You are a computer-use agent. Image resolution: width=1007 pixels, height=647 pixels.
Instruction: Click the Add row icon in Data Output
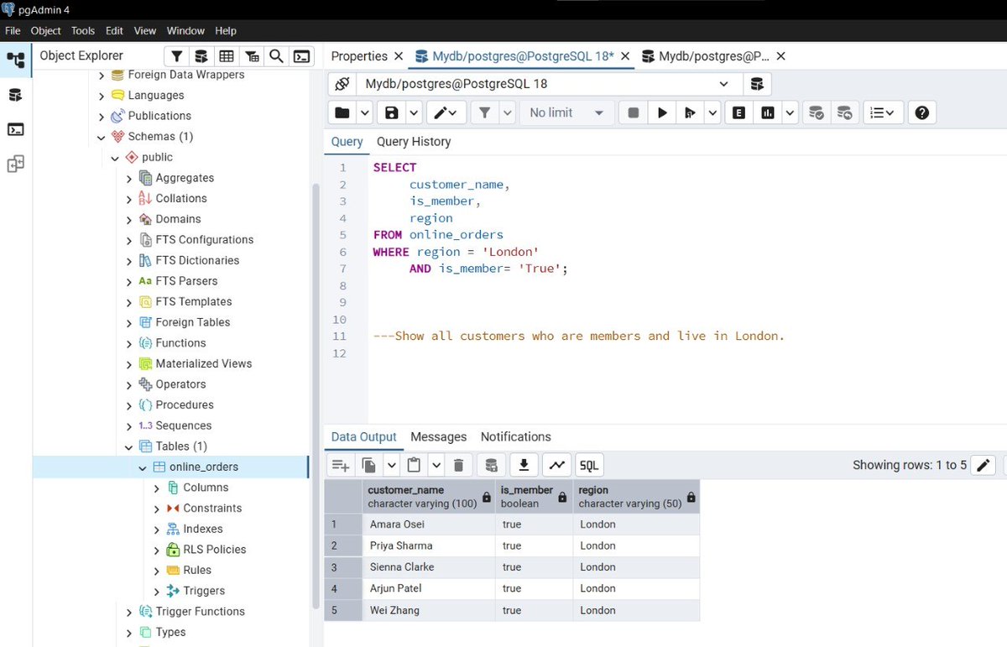(x=340, y=465)
